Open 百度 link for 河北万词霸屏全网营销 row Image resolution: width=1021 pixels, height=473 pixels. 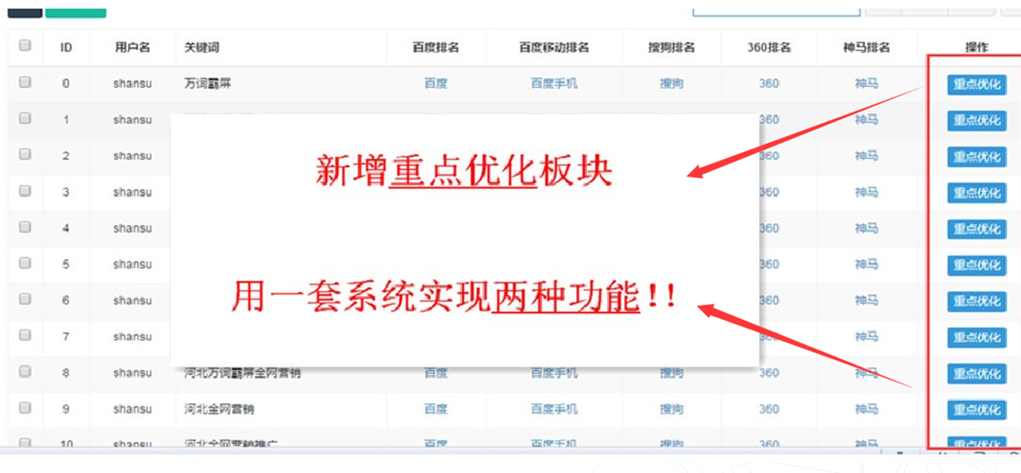[436, 373]
